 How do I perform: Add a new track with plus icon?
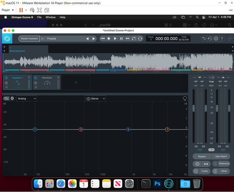click(x=4, y=47)
